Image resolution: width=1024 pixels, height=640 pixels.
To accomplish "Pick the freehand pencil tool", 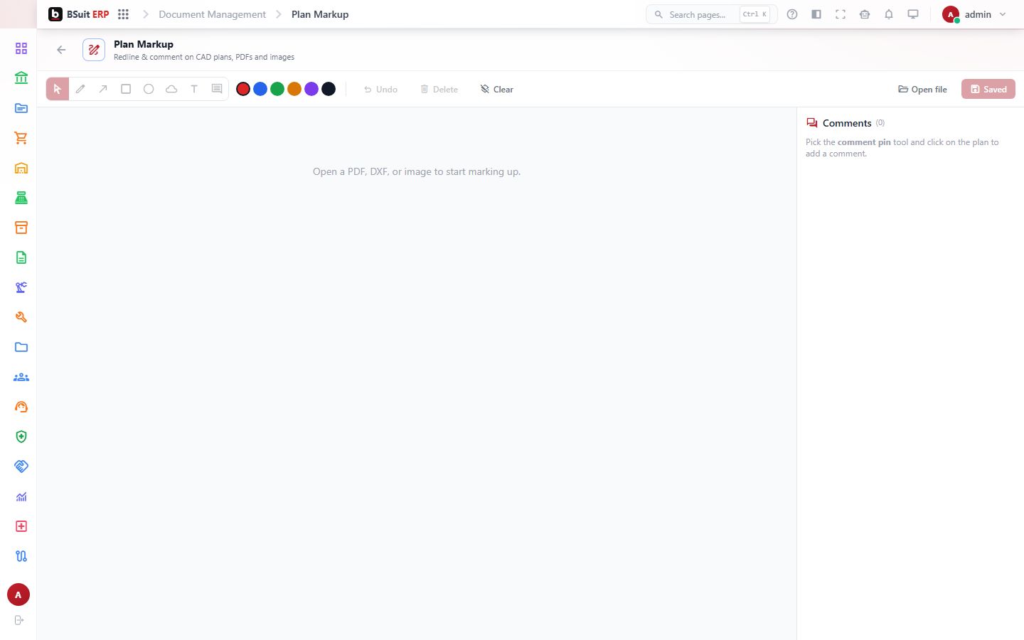I will [80, 89].
